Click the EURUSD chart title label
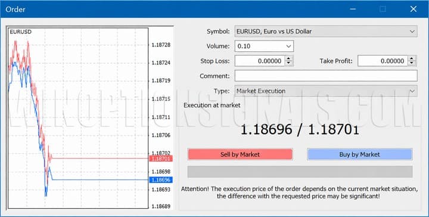This screenshot has height=217, width=429. tap(20, 32)
